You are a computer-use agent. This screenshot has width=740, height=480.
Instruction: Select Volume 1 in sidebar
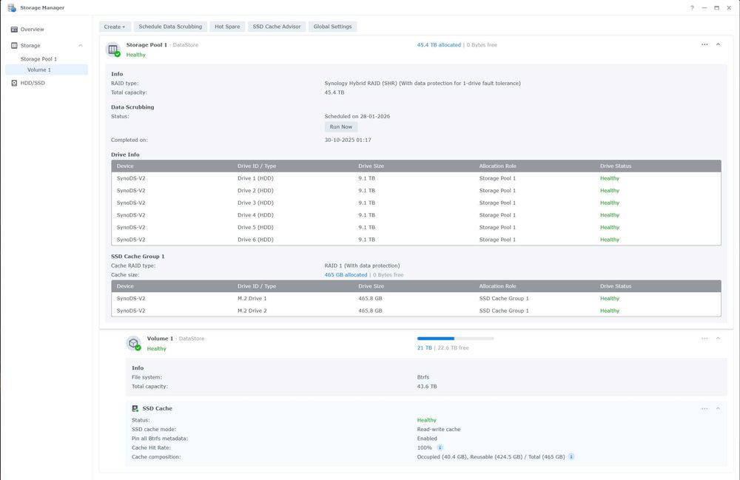point(46,70)
